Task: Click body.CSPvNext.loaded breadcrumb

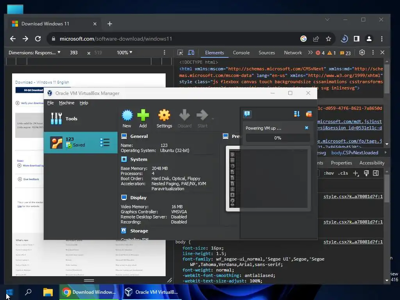Action: coord(355,153)
